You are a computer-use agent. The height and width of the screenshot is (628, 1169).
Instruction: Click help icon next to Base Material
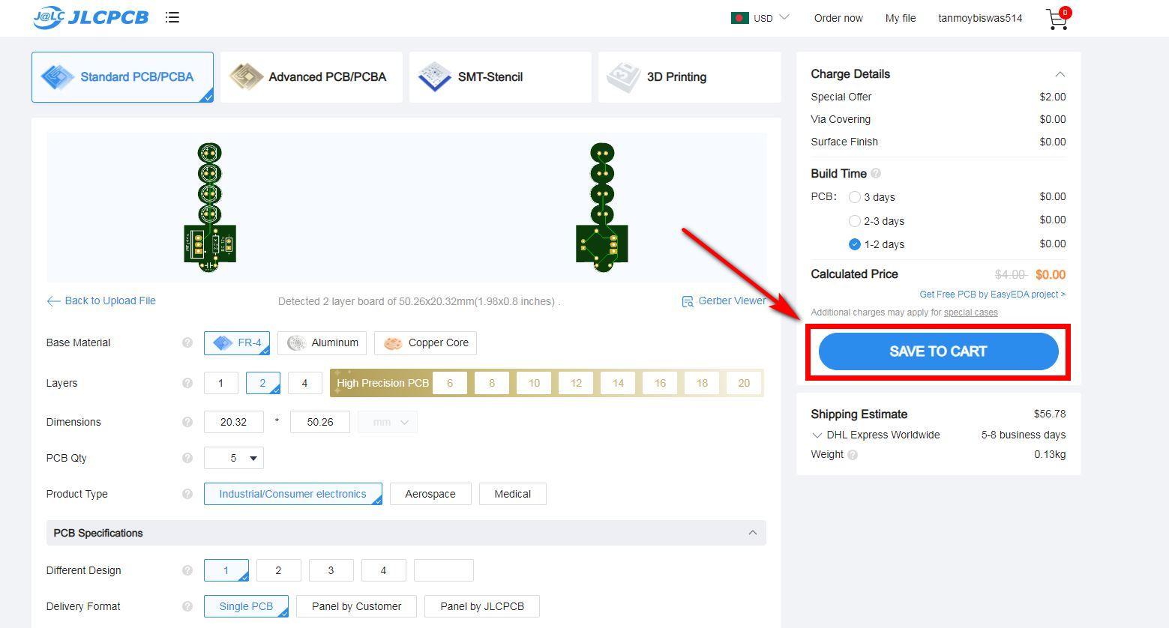pyautogui.click(x=187, y=342)
